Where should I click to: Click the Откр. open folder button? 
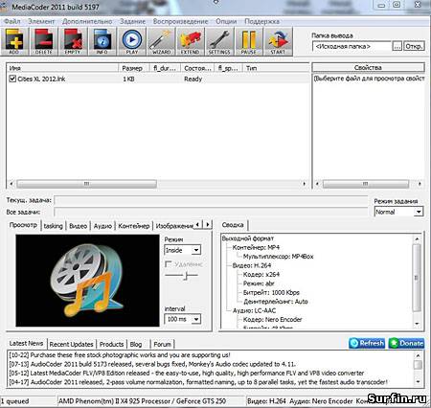pos(414,46)
